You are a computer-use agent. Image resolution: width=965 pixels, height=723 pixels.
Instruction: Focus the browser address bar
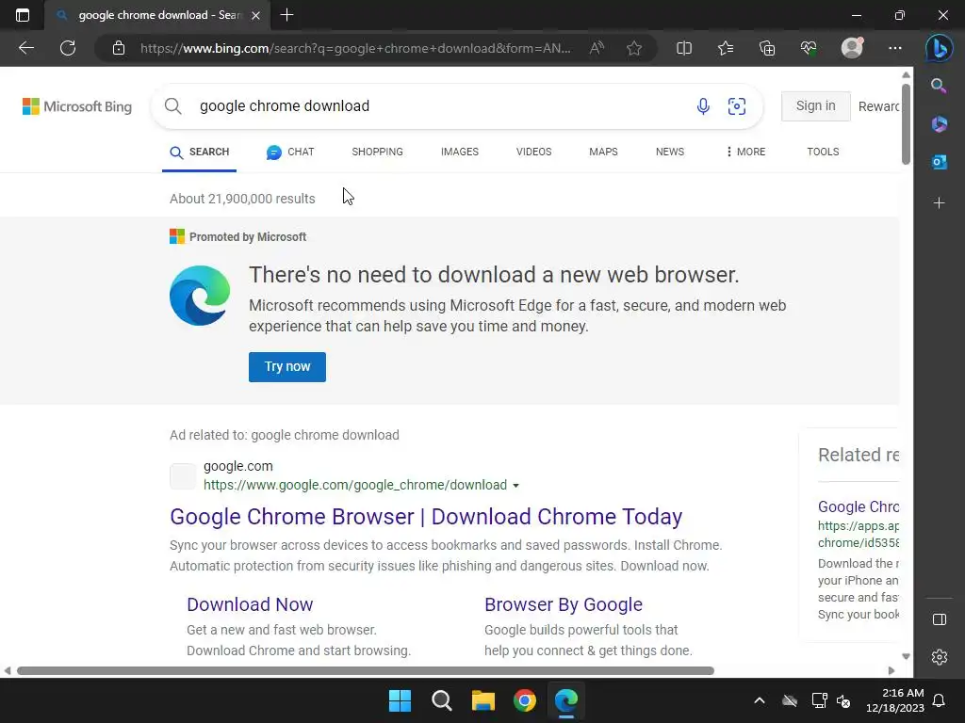[355, 48]
